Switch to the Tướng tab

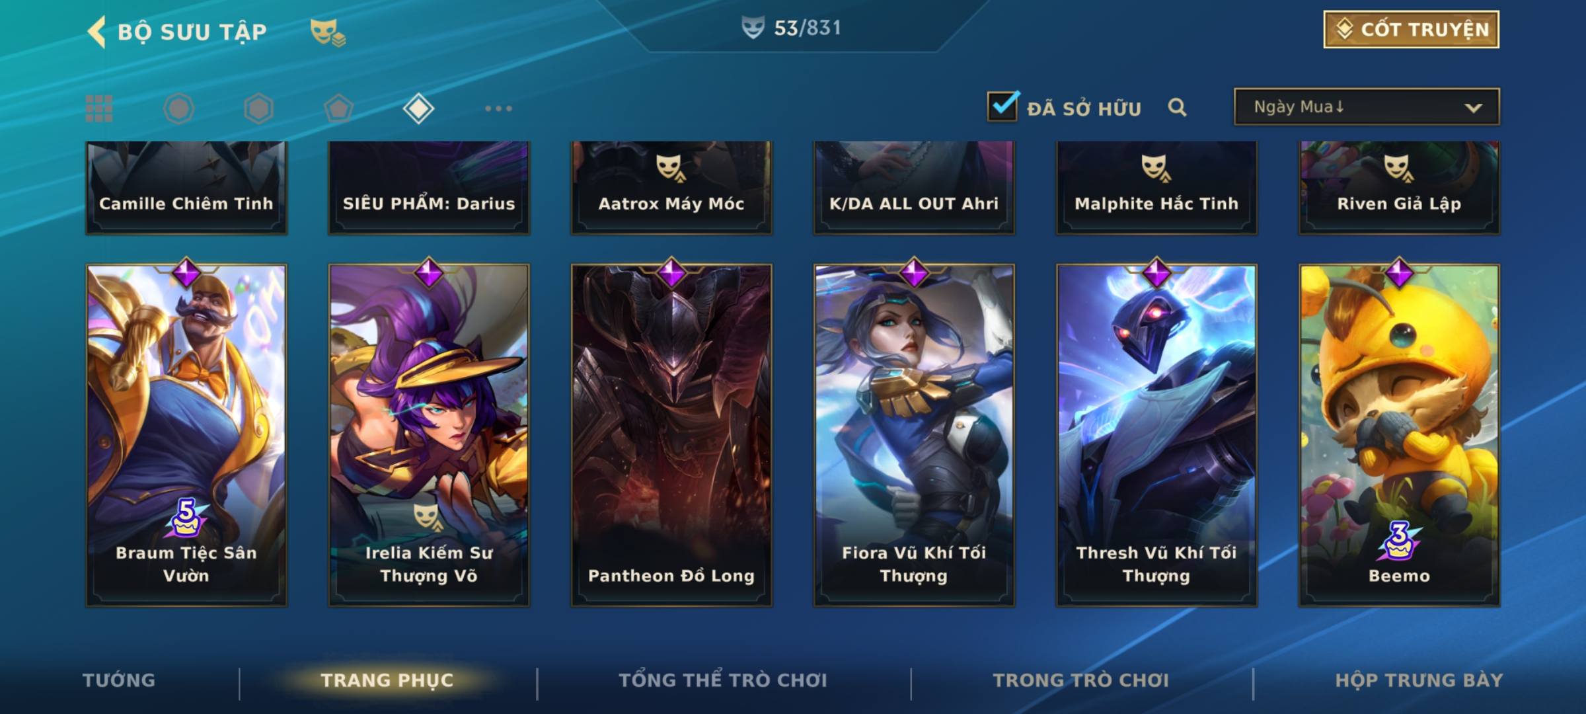click(x=119, y=680)
